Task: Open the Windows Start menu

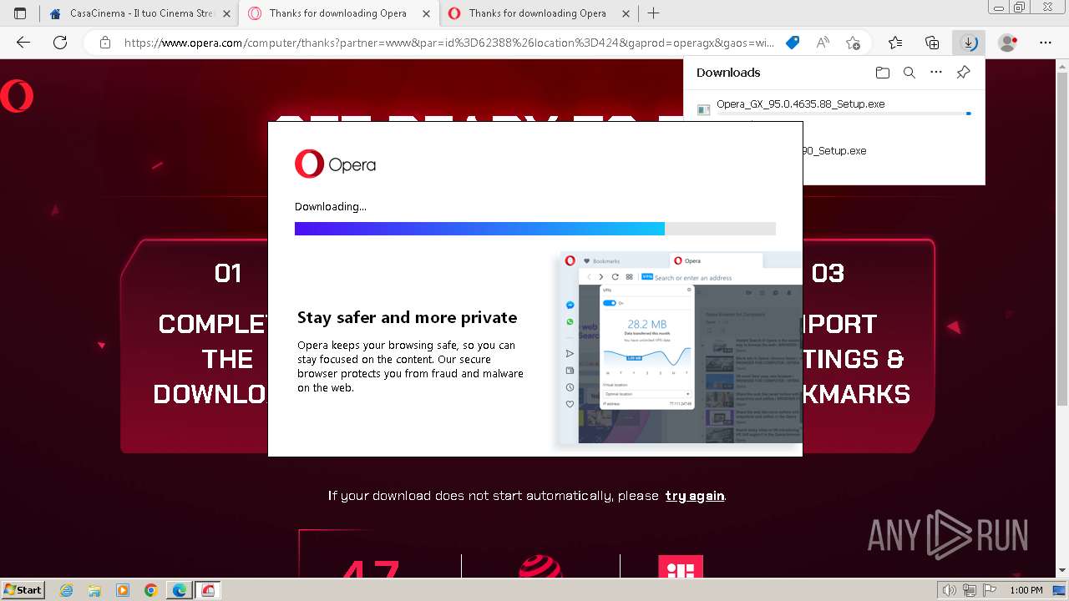Action: [23, 589]
